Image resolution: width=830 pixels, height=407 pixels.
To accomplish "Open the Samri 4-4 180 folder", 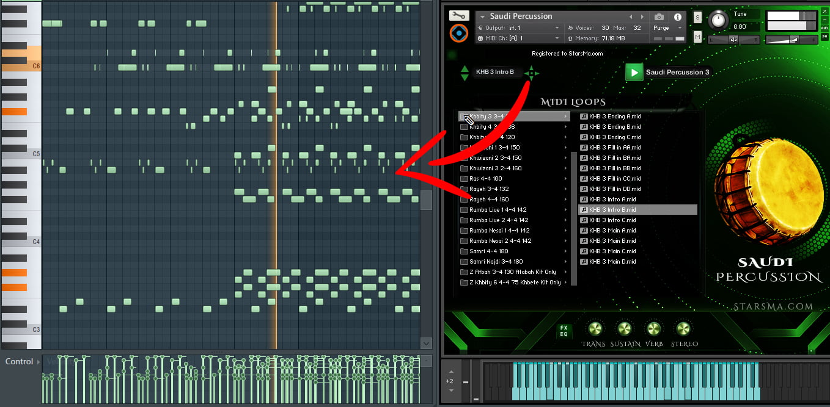I will 489,251.
